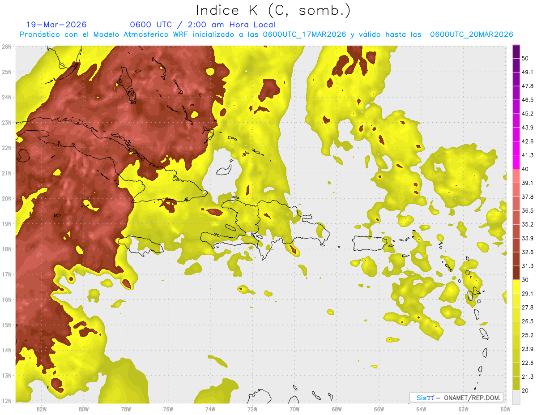Click the '31.3' value on the color scale
This screenshot has width=537, height=415.
coord(528,266)
